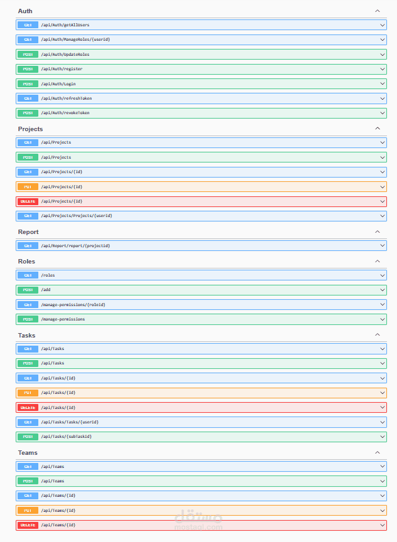Collapse the Report section chevron
Screen dimensions: 397x542
(378, 231)
